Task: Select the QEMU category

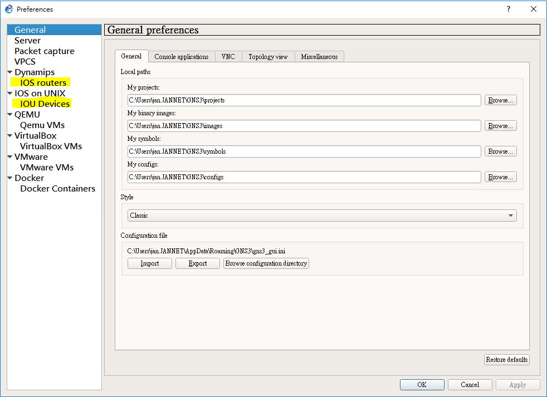Action: [27, 115]
